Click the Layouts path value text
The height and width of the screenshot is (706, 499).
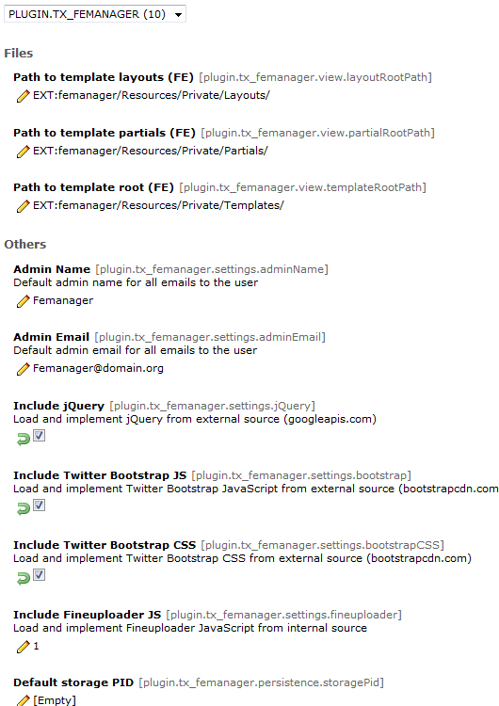(152, 95)
